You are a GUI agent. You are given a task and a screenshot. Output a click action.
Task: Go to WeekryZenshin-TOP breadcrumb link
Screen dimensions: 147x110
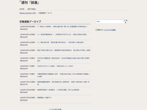click(x=27, y=13)
